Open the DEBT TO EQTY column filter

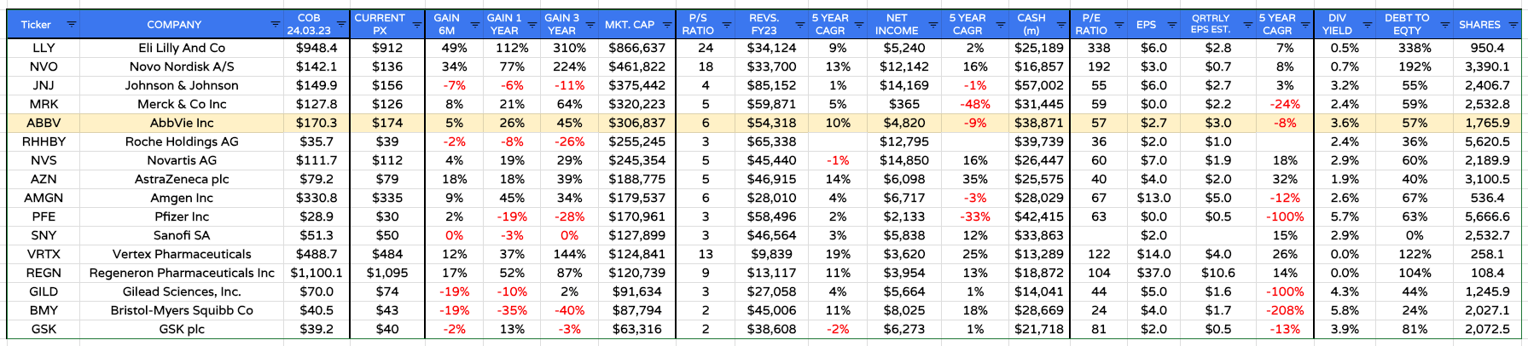pos(1444,25)
